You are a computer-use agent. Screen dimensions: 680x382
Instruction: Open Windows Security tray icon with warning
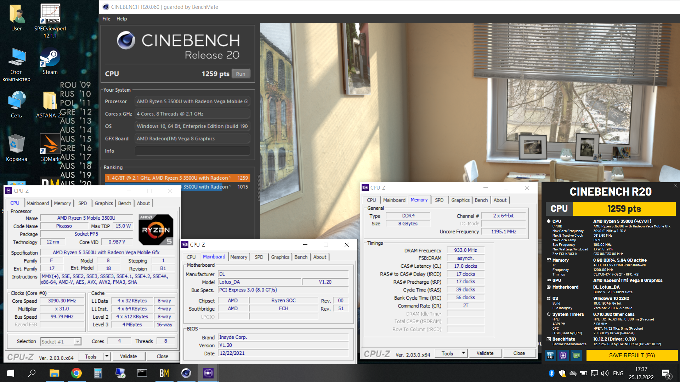coord(562,373)
